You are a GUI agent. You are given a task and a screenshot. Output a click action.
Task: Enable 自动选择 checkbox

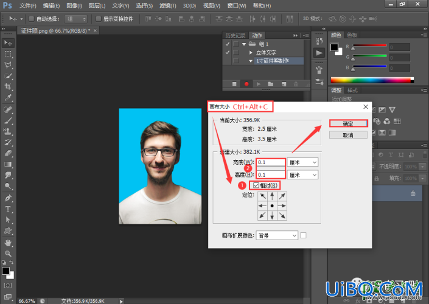click(x=31, y=19)
